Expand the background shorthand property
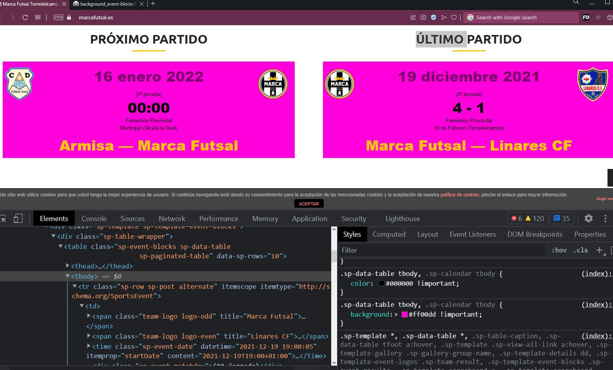Screen dimensions: 613x370 point(397,314)
